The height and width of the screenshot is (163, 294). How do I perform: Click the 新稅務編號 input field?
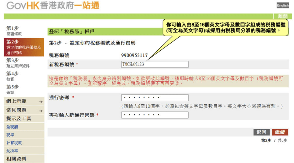coord(155,64)
